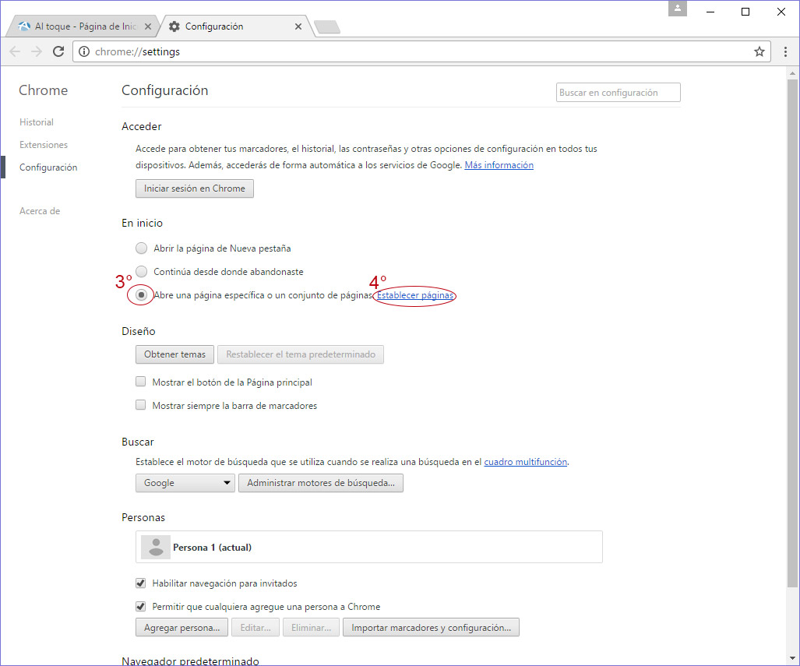Uncheck 'Permitir que cualquiera agregue una persona'
Screen dimensions: 800x666
pos(141,606)
